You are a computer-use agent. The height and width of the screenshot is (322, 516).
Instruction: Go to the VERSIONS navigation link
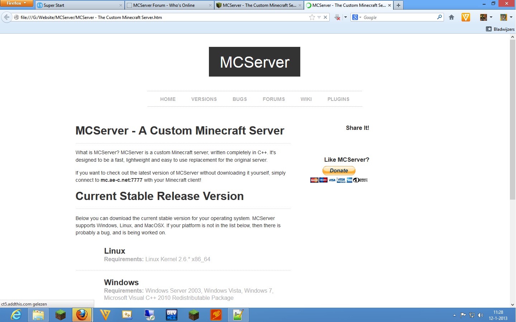(204, 99)
